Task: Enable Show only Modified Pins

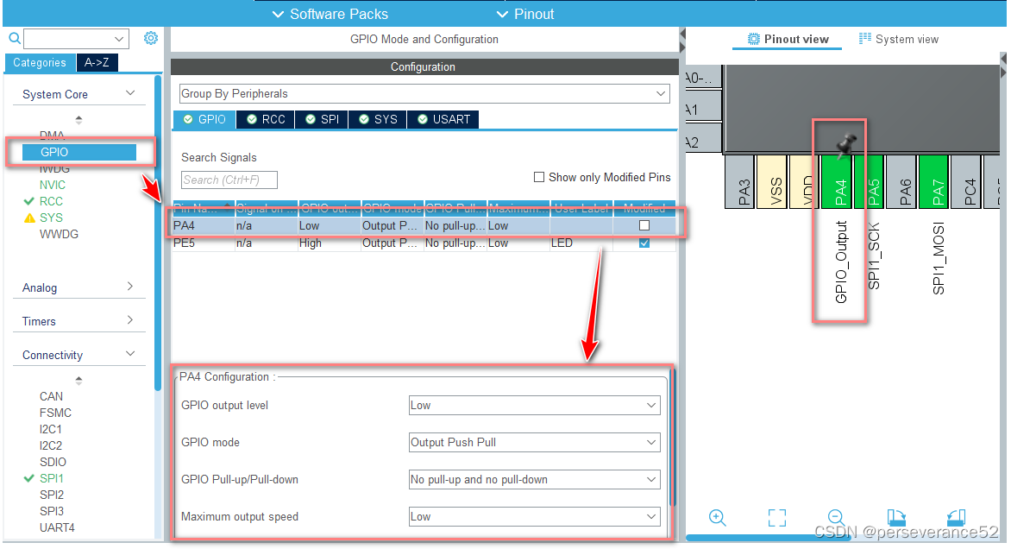Action: point(539,178)
